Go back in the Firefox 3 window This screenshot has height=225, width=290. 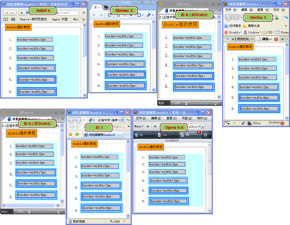point(229,18)
